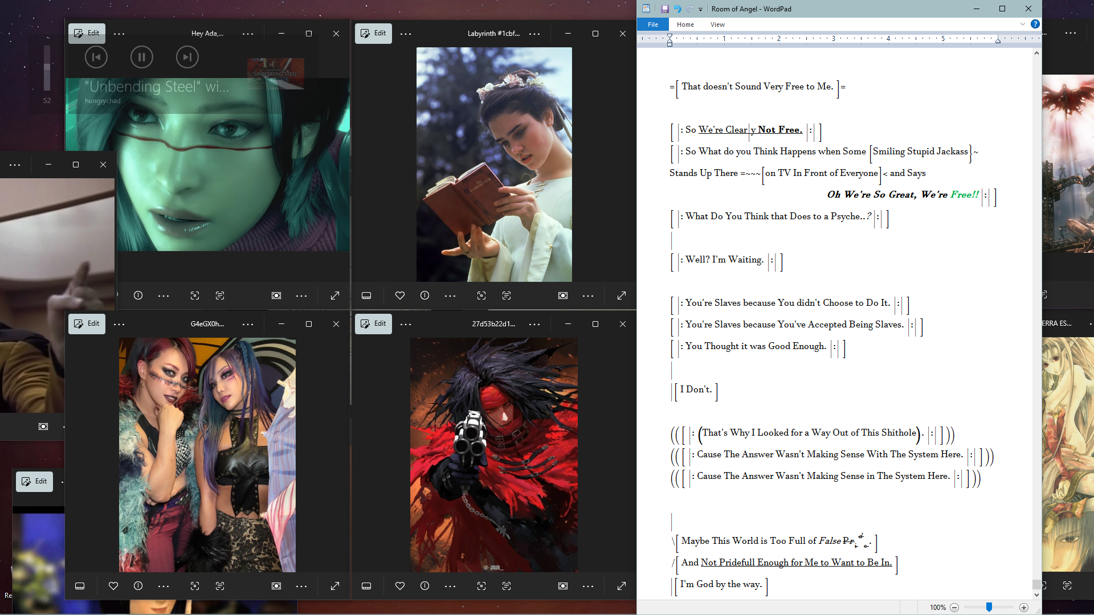
Task: Click Edit button on Labyrinth photo
Action: pos(373,34)
